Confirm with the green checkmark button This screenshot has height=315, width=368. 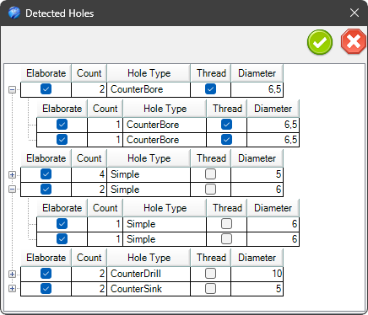click(320, 42)
